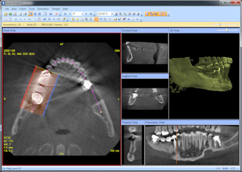Select the Panoramic View panel header

click(192, 122)
